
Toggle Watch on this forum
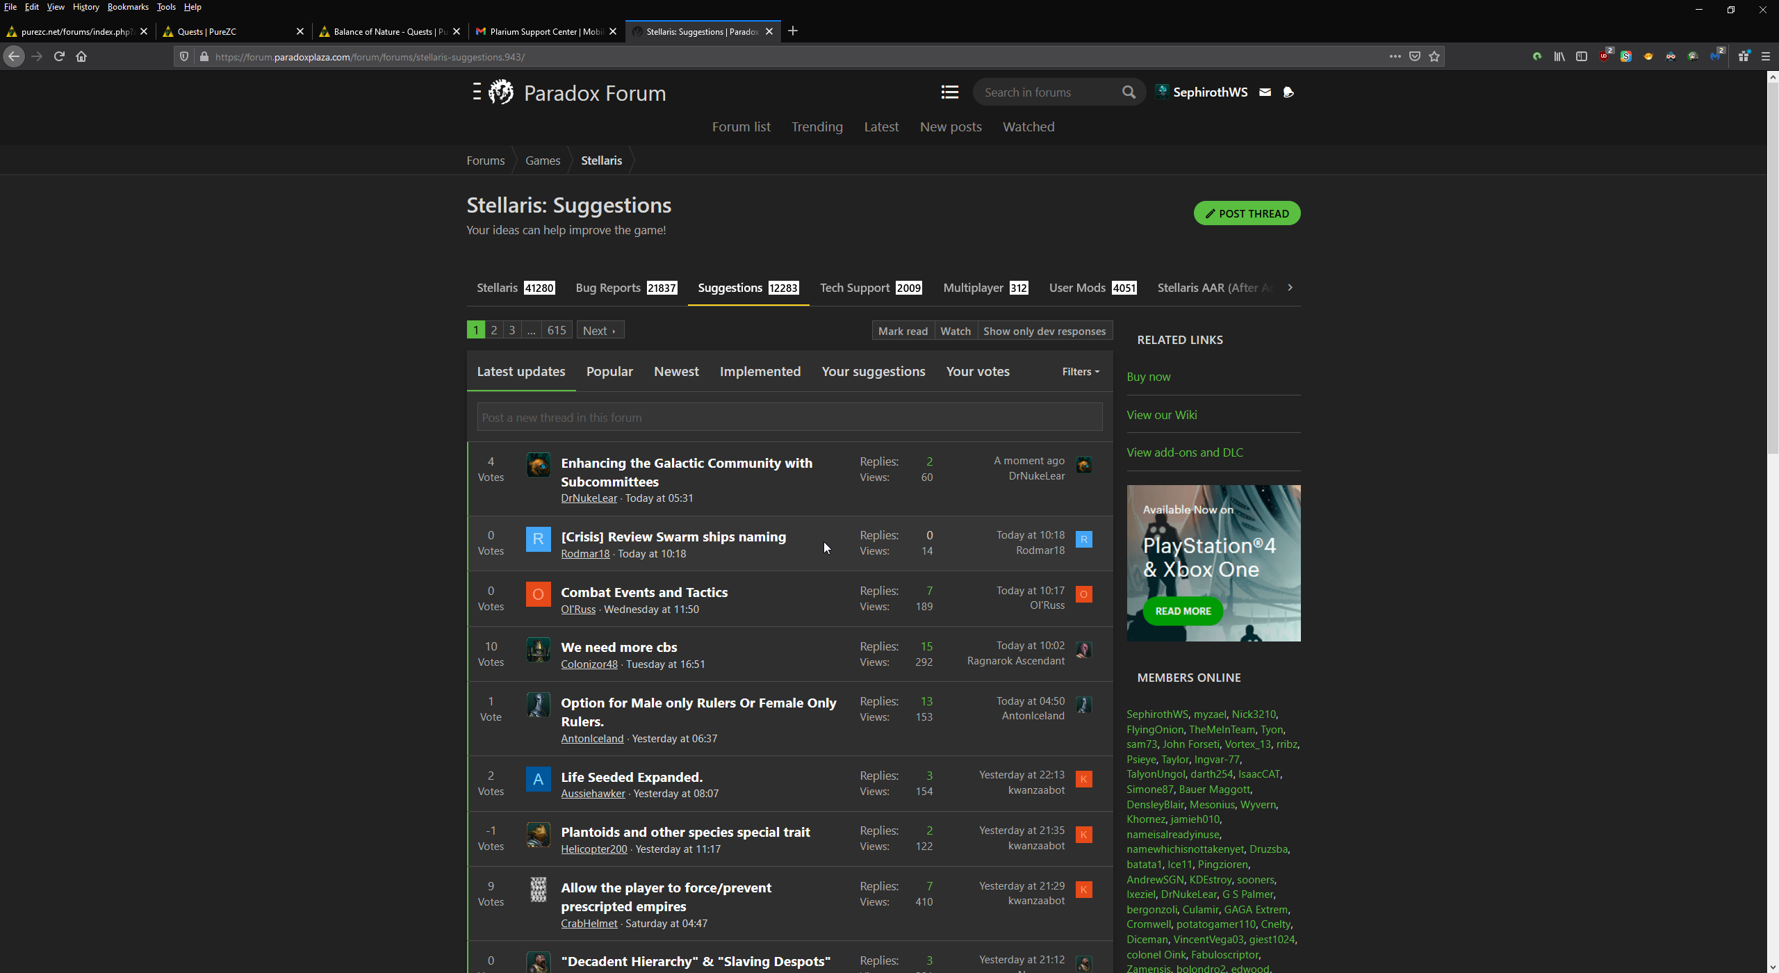(x=955, y=331)
